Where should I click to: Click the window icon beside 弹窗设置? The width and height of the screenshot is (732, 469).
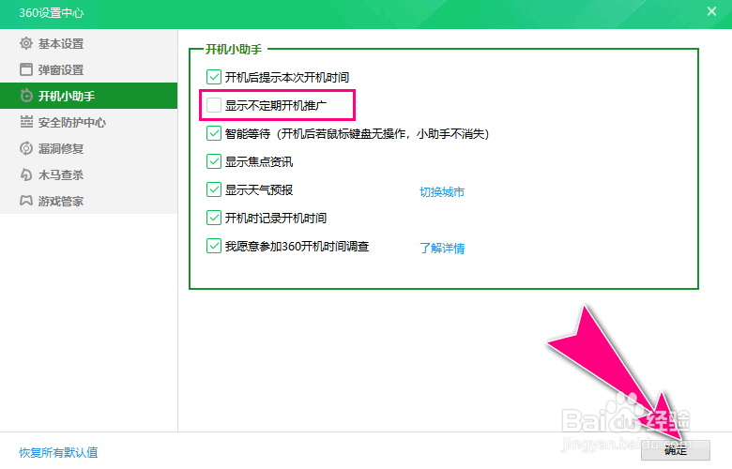pyautogui.click(x=26, y=69)
